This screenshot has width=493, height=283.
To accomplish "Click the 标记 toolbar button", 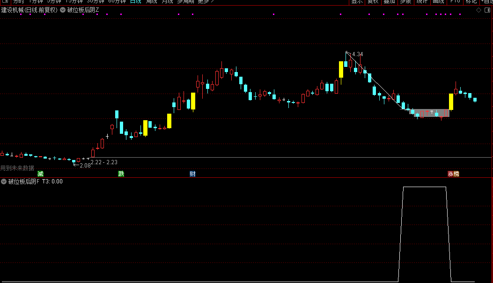I will tap(471, 1).
